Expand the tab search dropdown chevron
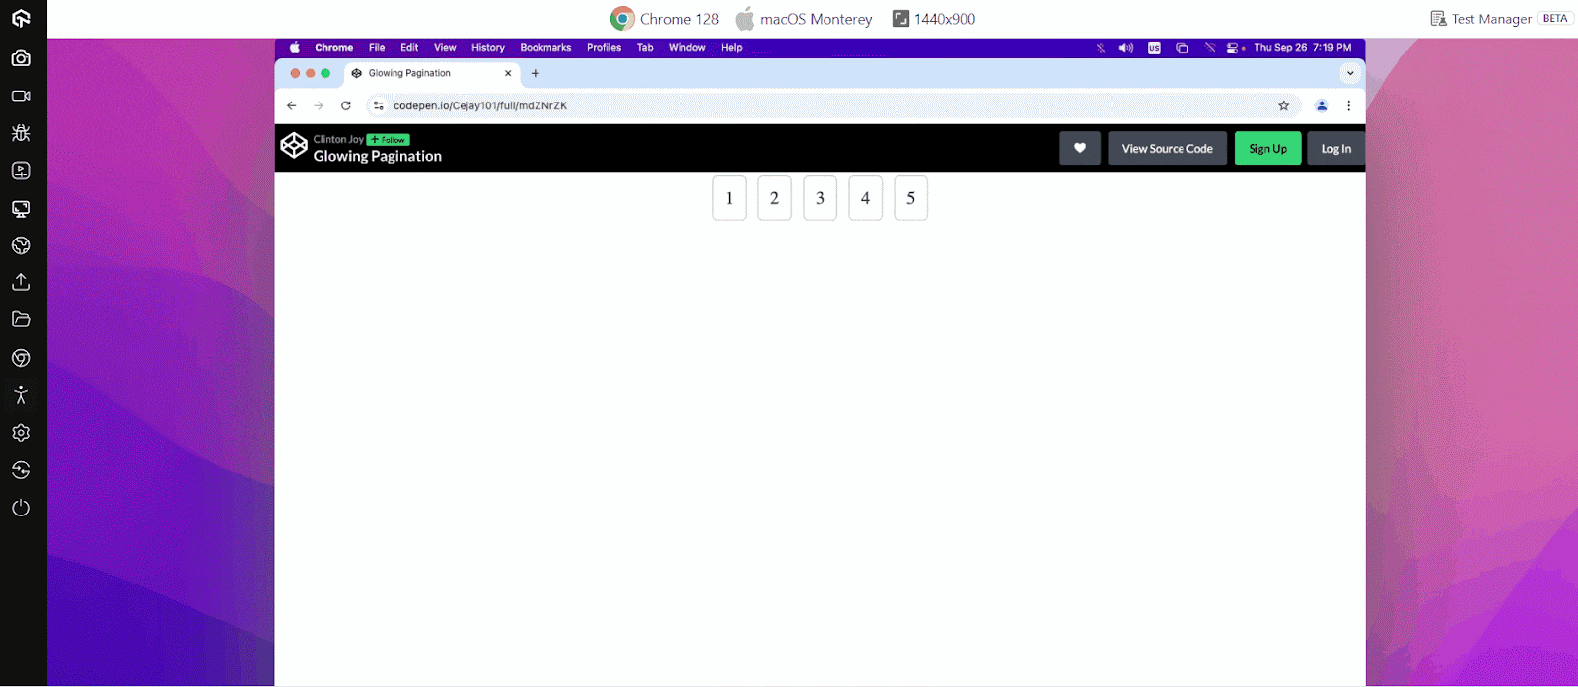This screenshot has width=1578, height=687. [1350, 73]
